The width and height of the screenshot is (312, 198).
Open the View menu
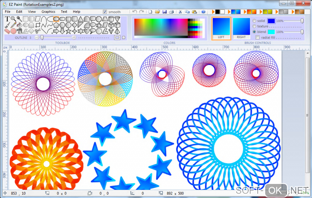point(32,12)
